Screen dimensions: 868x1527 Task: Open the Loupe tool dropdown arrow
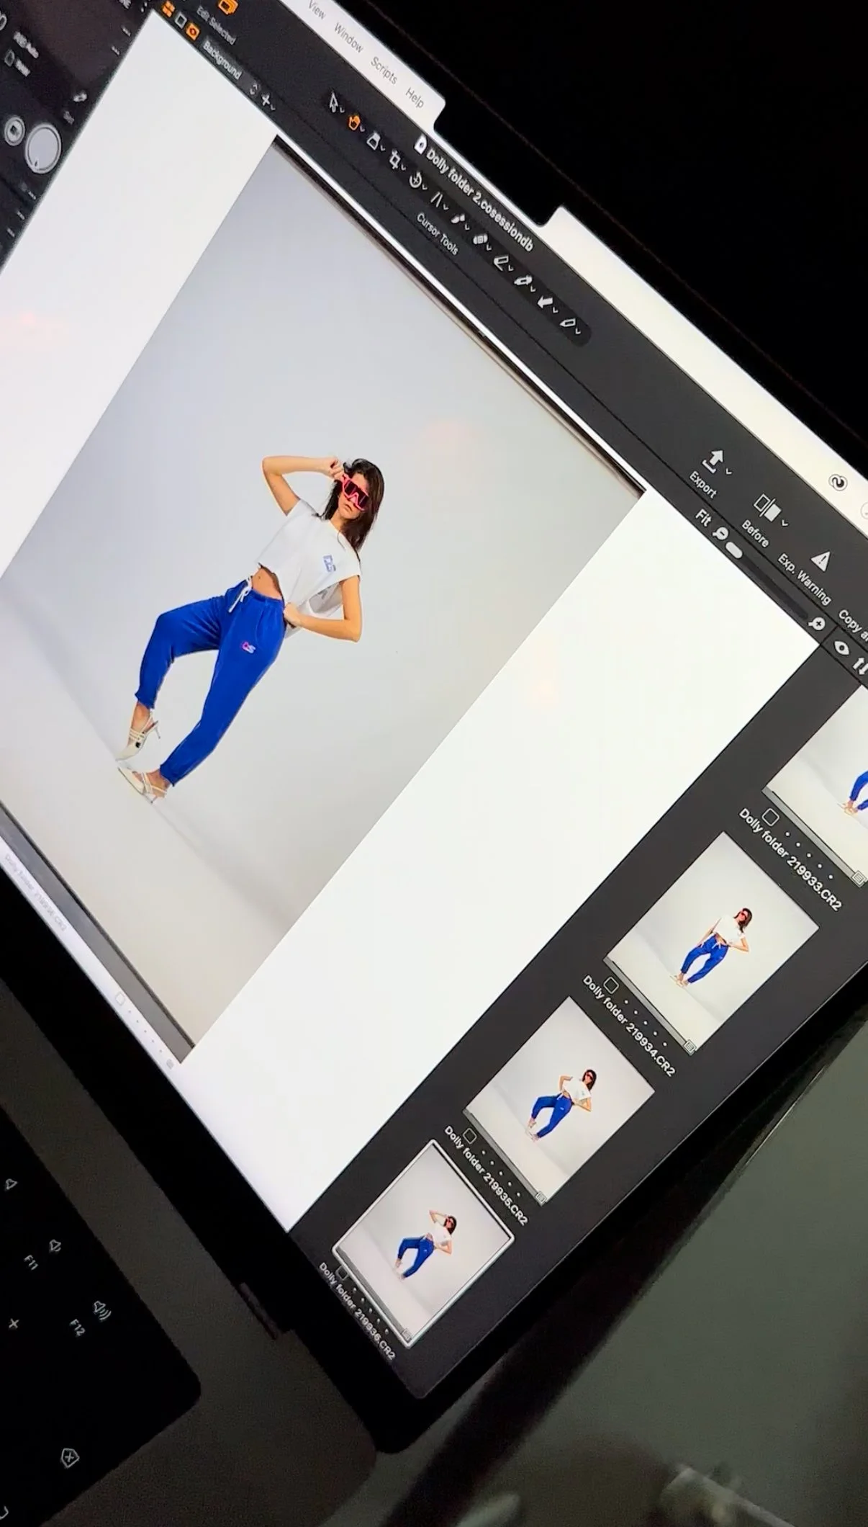click(x=384, y=148)
